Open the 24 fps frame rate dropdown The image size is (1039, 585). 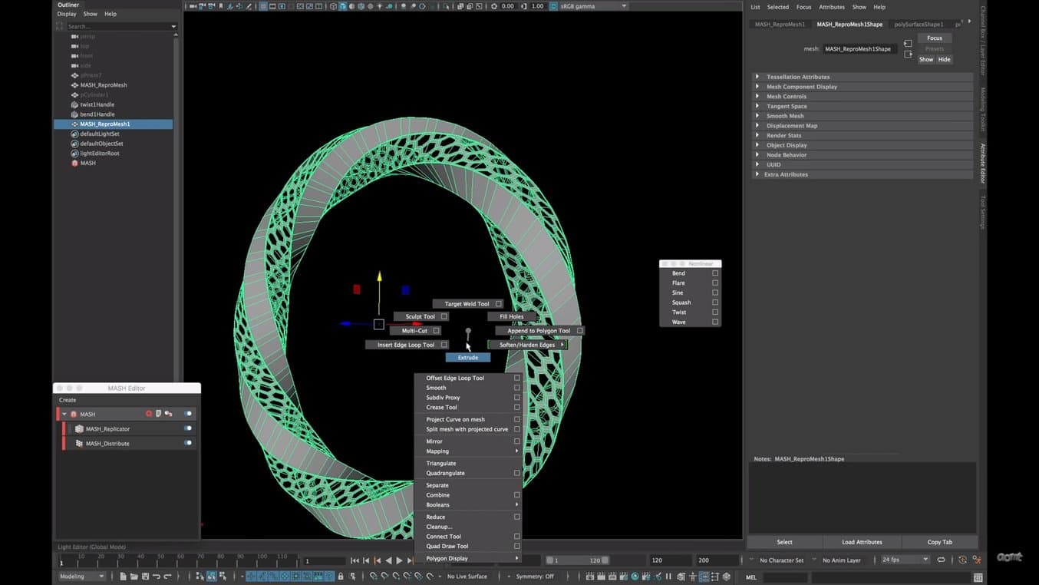[905, 560]
